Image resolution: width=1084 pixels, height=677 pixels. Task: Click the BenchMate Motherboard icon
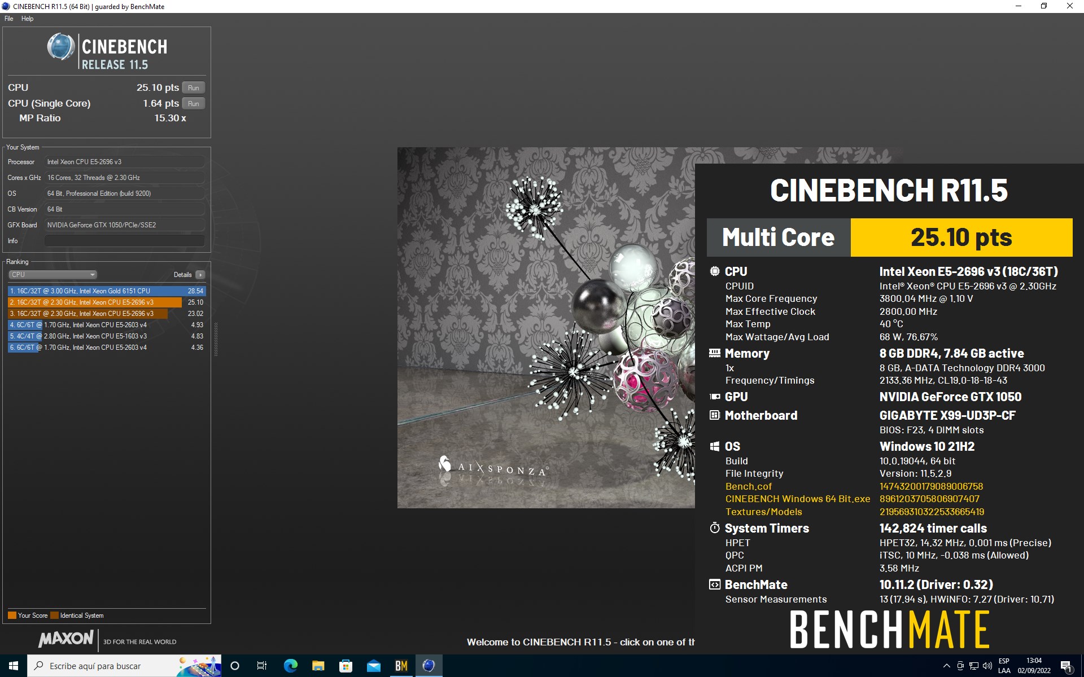point(715,415)
